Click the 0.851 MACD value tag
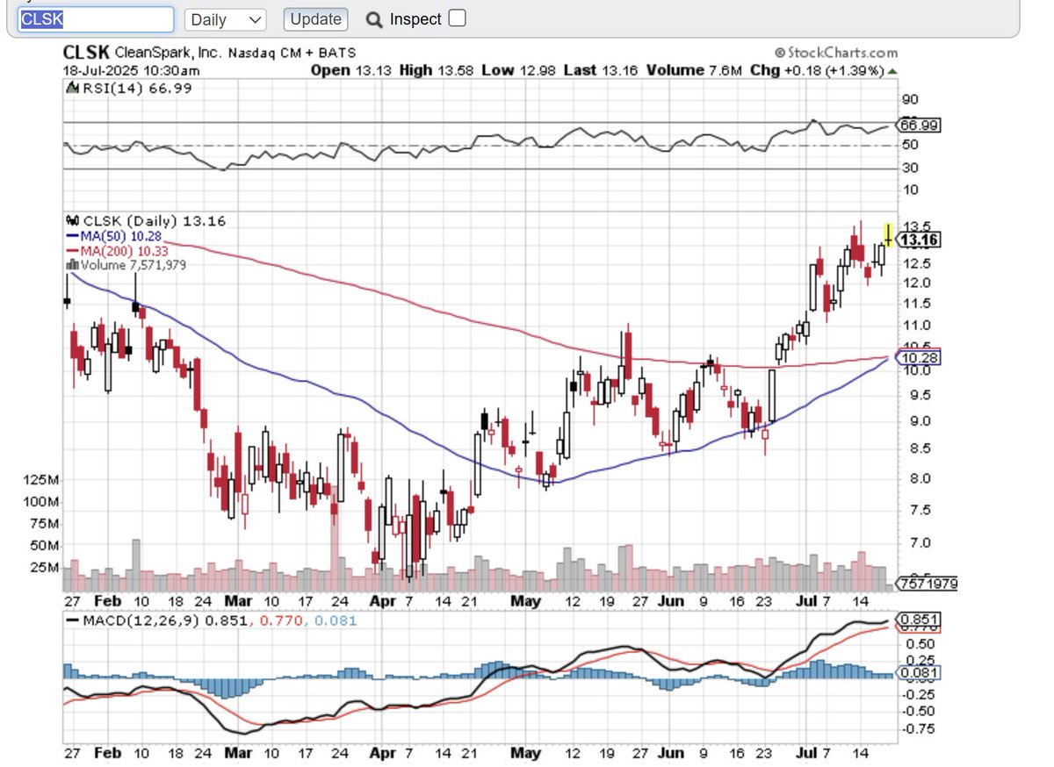Image resolution: width=1054 pixels, height=767 pixels. (920, 620)
